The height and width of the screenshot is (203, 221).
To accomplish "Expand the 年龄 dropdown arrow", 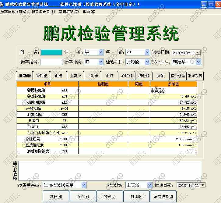I will 147,52.
